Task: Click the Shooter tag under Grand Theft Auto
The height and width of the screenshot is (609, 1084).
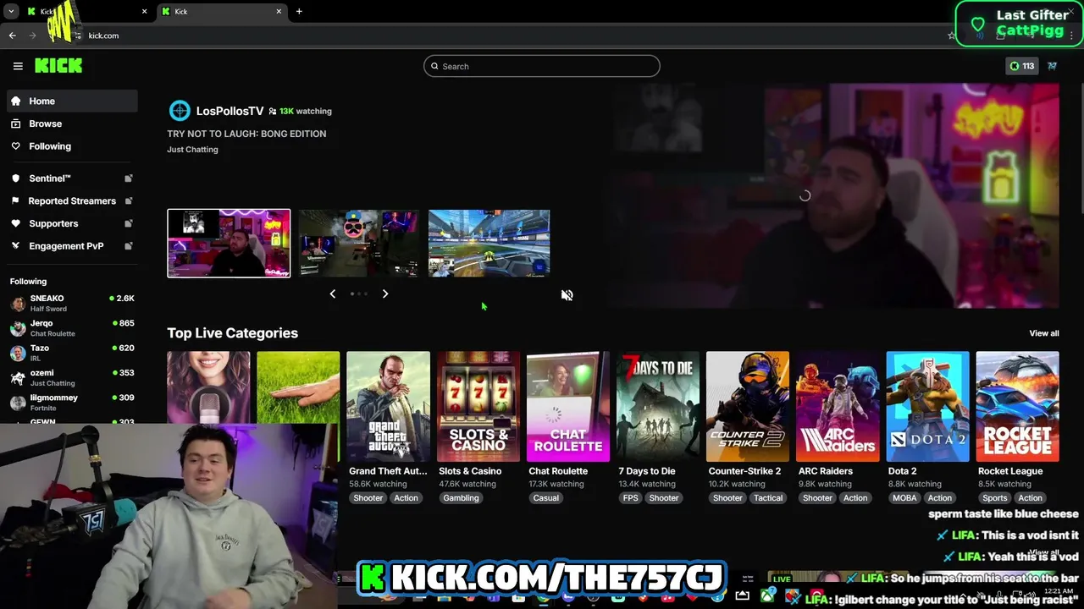Action: pyautogui.click(x=368, y=498)
